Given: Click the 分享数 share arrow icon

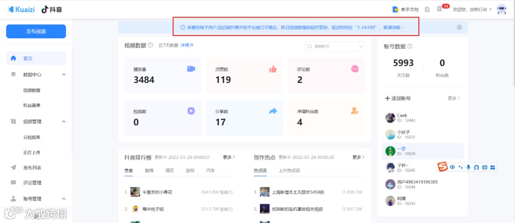Looking at the screenshot, I should [x=273, y=111].
